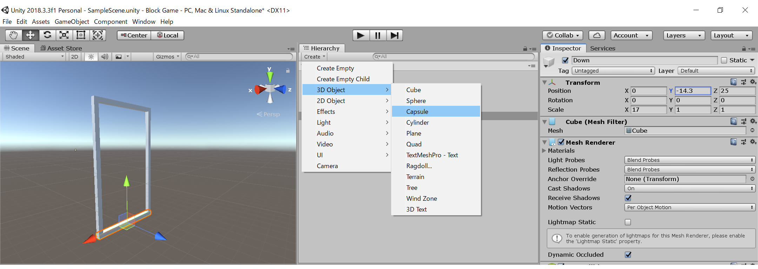Select the Scale tool icon
Image resolution: width=758 pixels, height=269 pixels.
(x=64, y=35)
